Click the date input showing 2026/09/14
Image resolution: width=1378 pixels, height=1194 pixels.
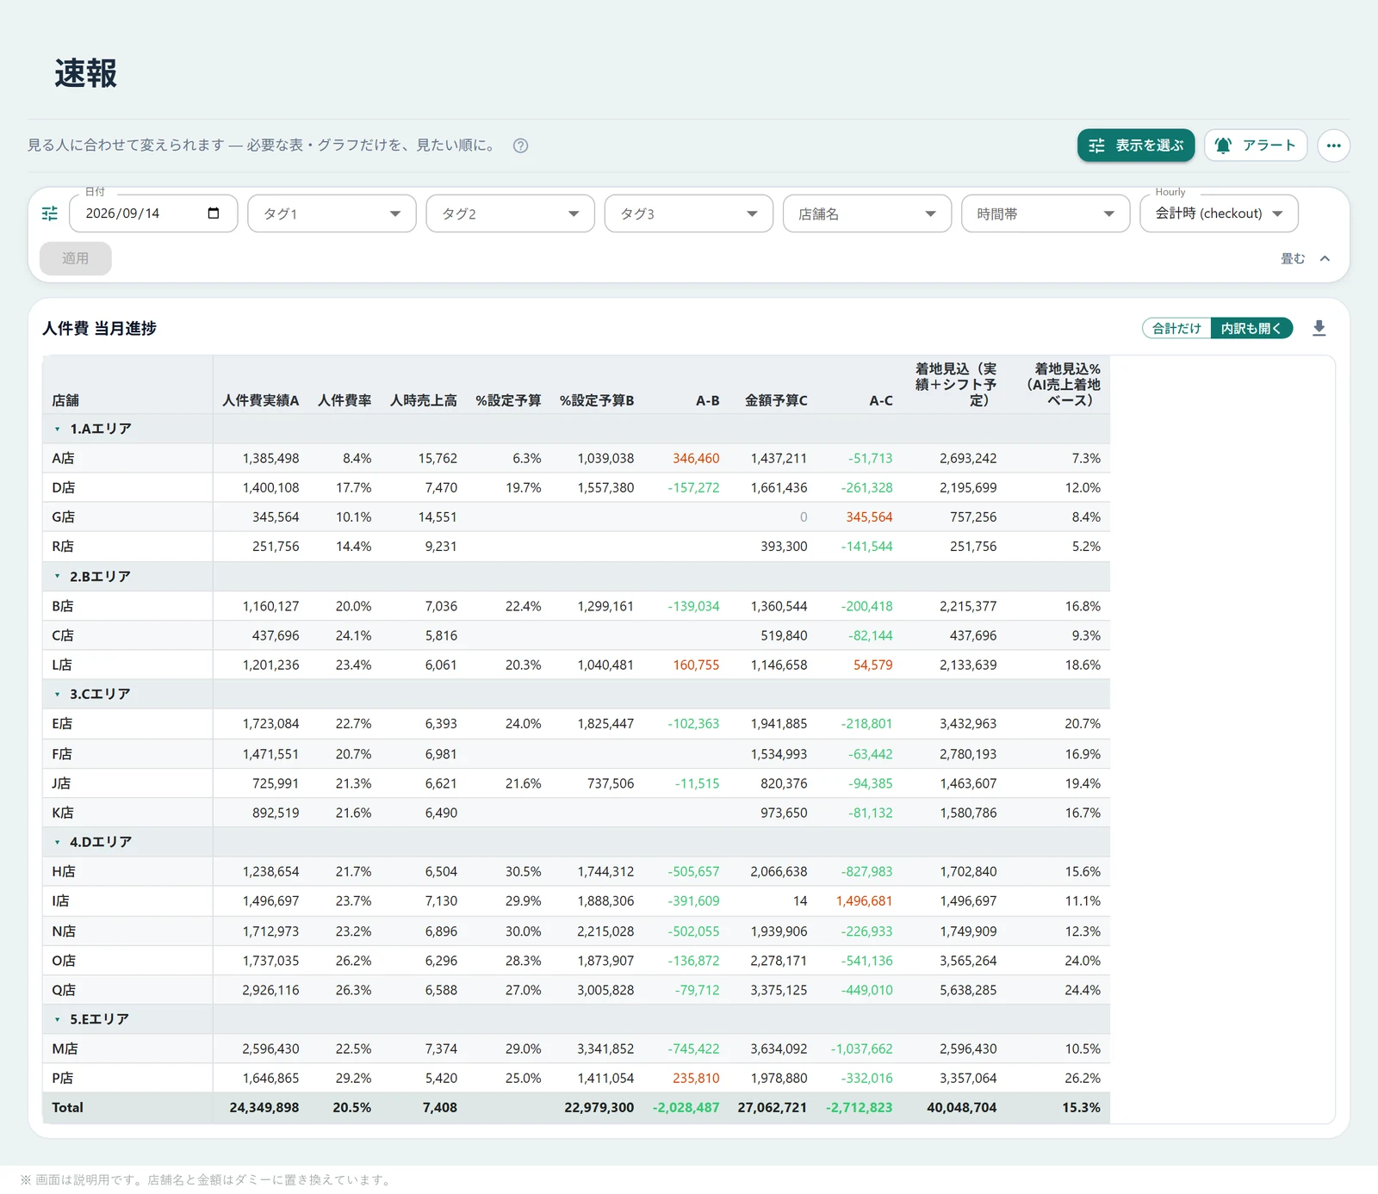[x=153, y=213]
